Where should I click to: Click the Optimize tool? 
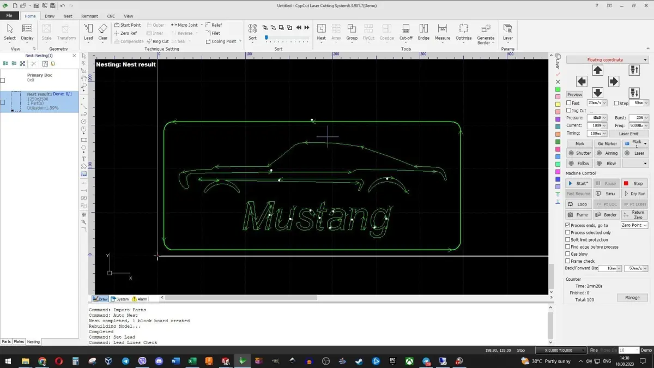[464, 32]
